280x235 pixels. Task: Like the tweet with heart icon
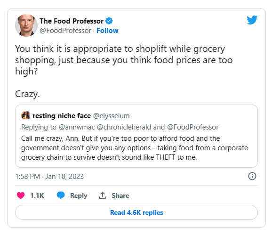(x=21, y=195)
